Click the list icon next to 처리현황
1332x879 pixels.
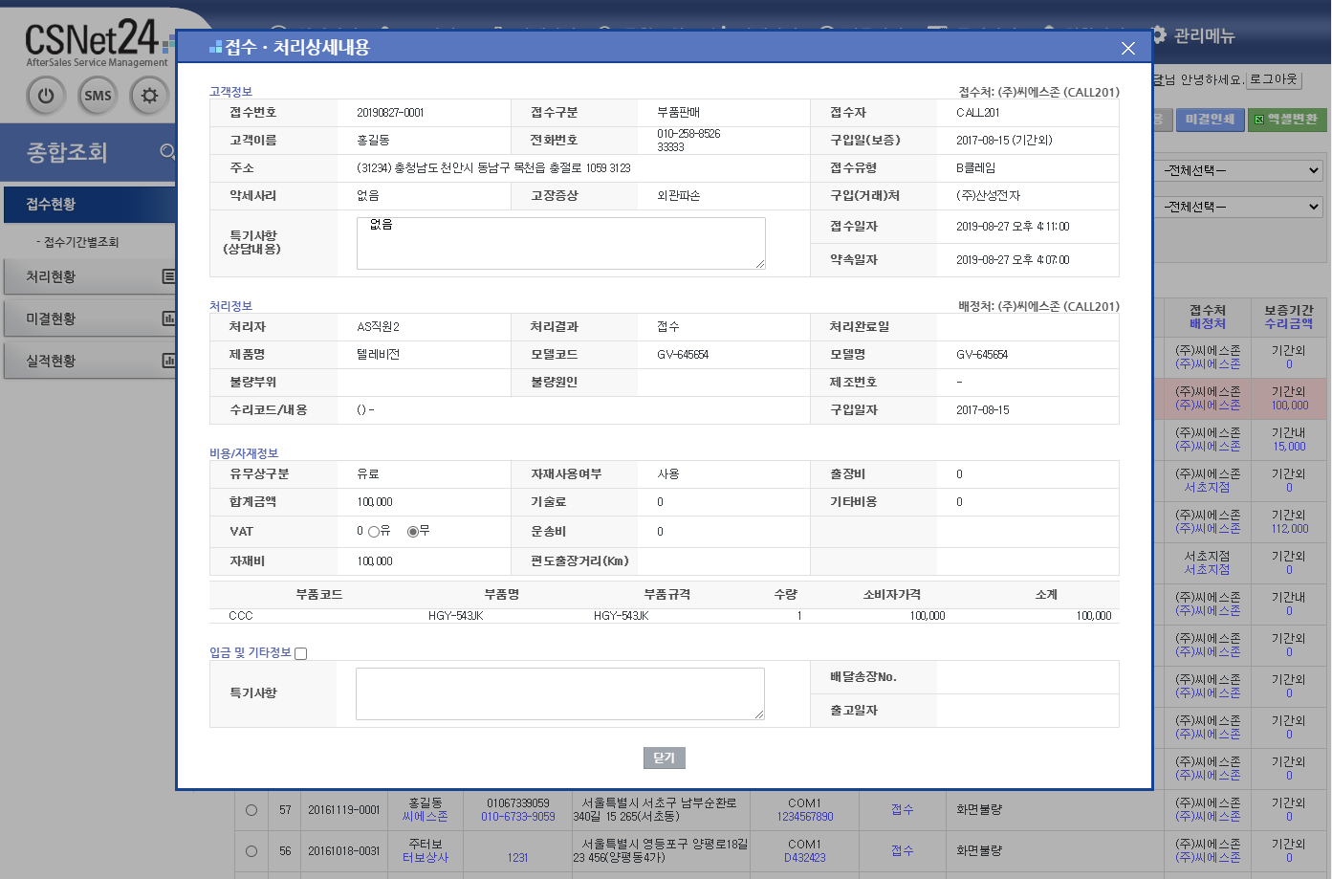click(168, 276)
